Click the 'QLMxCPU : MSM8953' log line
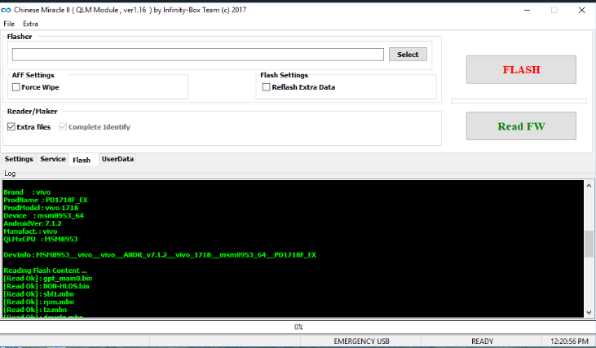 41,239
